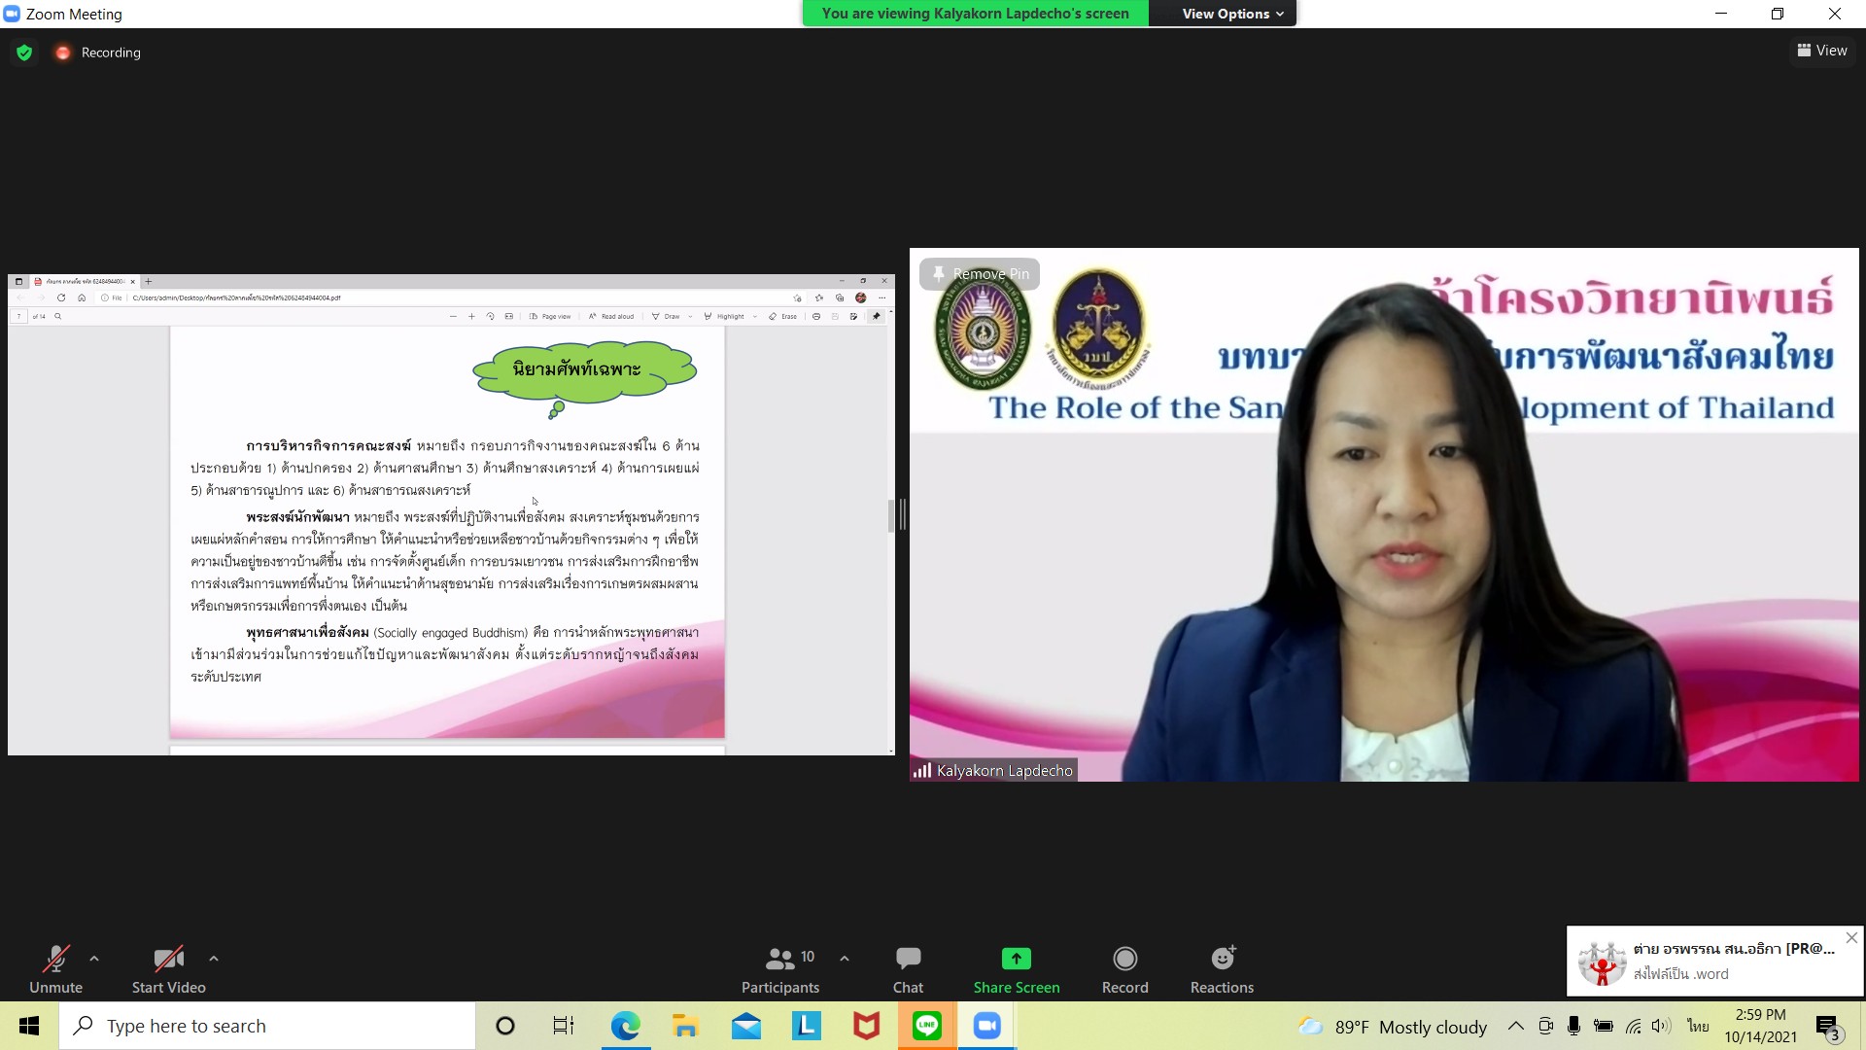Click the green Share Screen icon
Image resolution: width=1866 pixels, height=1050 pixels.
[x=1016, y=959]
